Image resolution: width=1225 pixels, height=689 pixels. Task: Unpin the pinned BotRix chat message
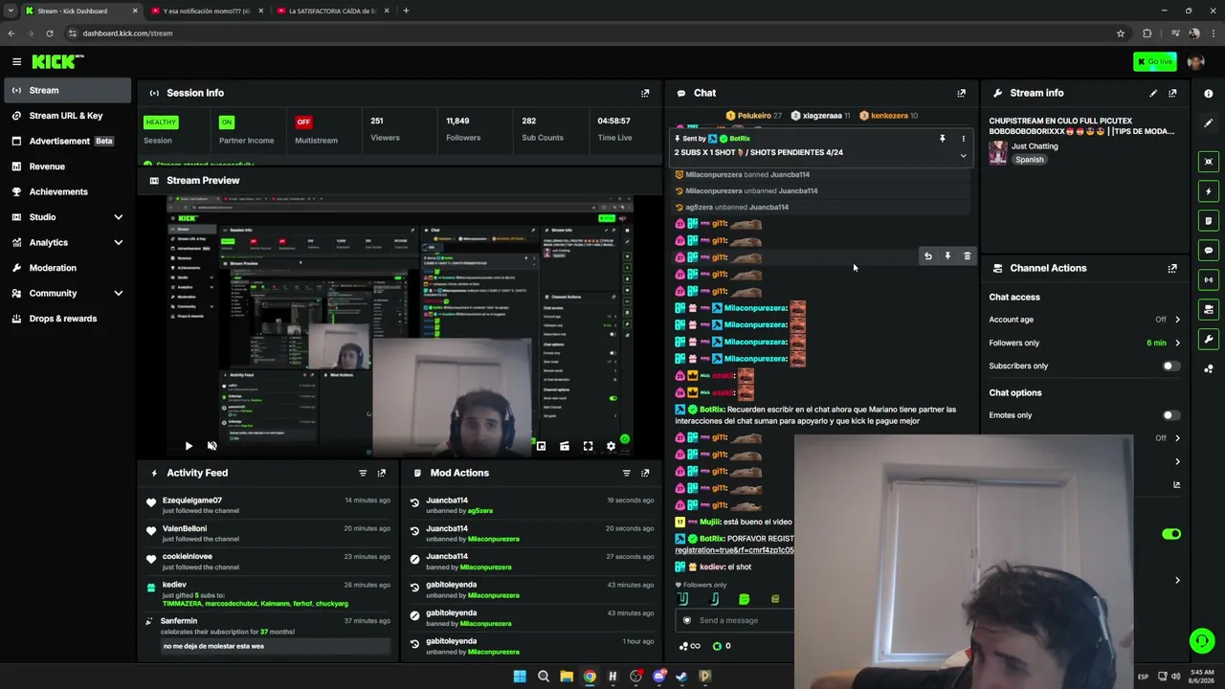[x=942, y=139]
